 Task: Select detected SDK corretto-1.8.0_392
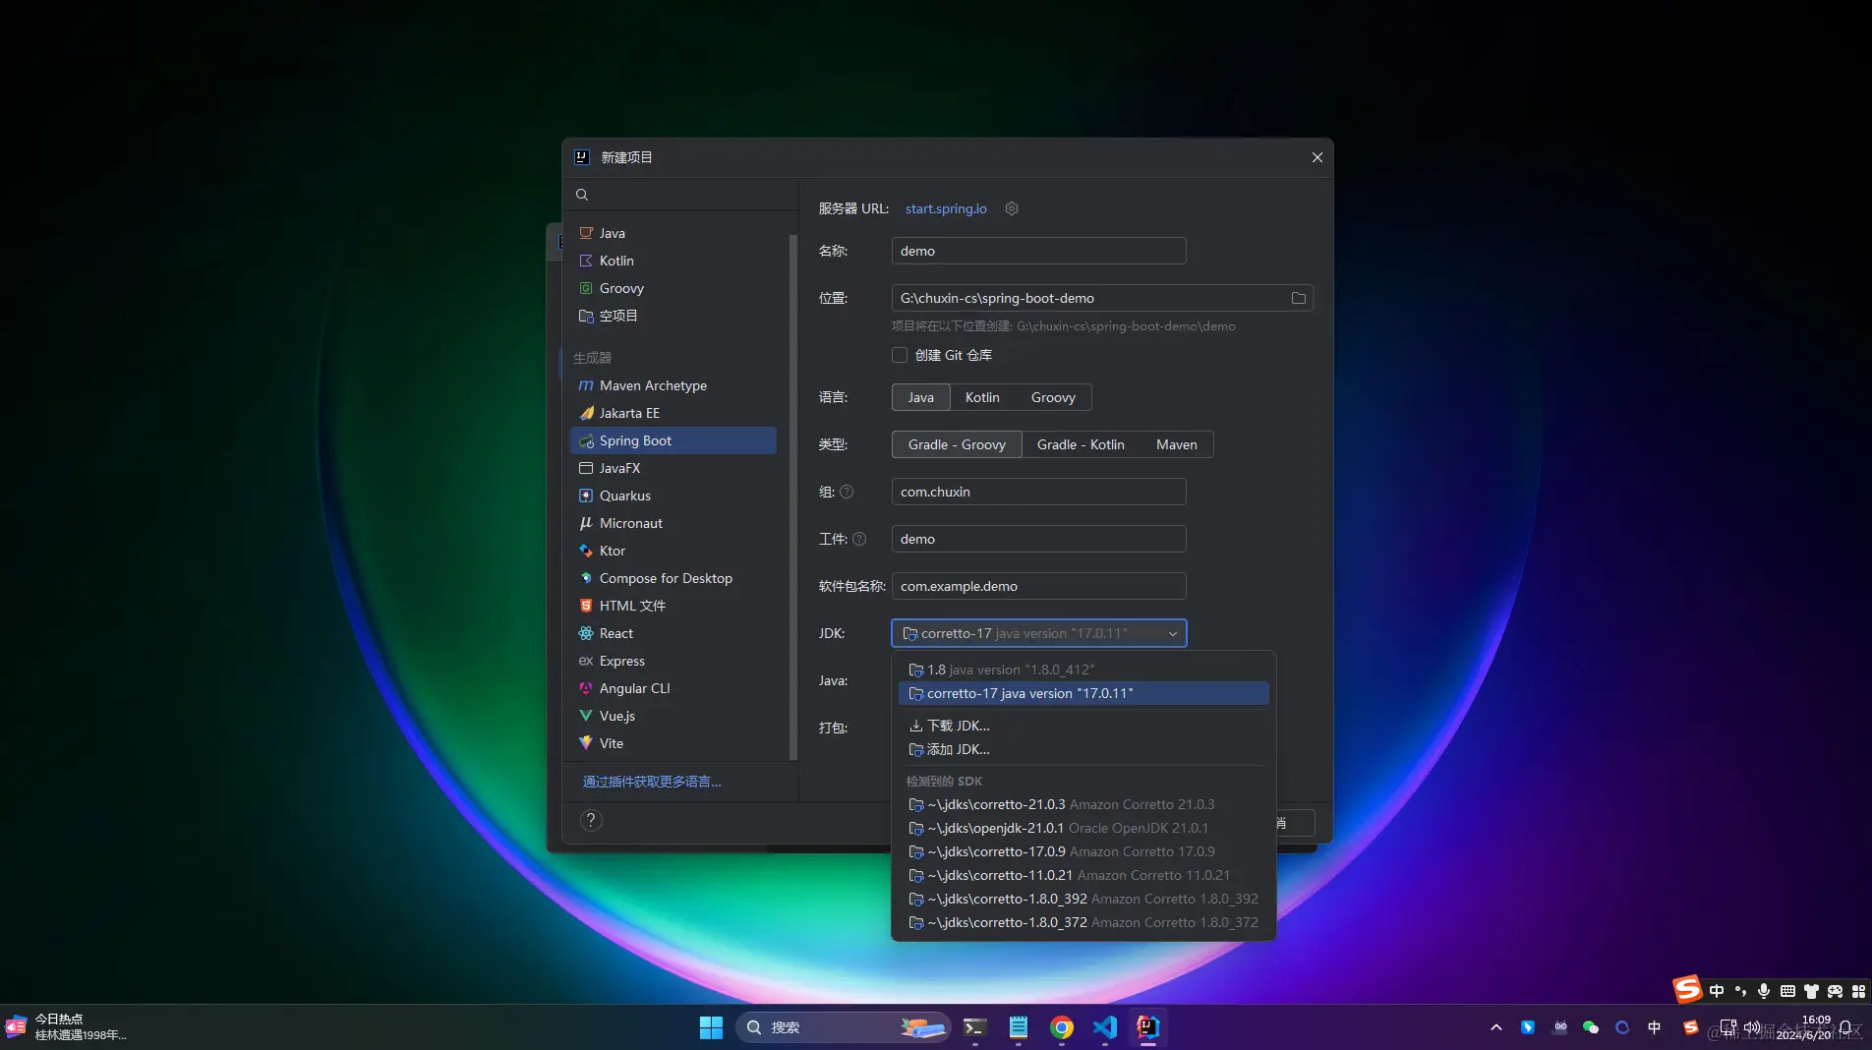(x=1083, y=899)
